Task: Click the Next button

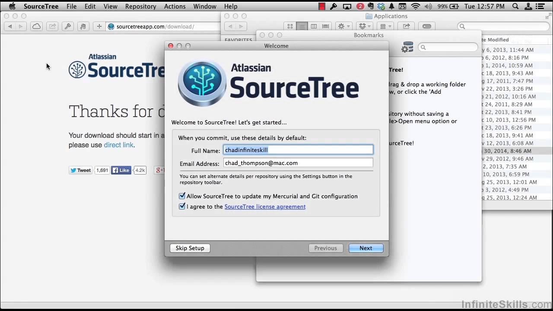Action: coord(365,248)
